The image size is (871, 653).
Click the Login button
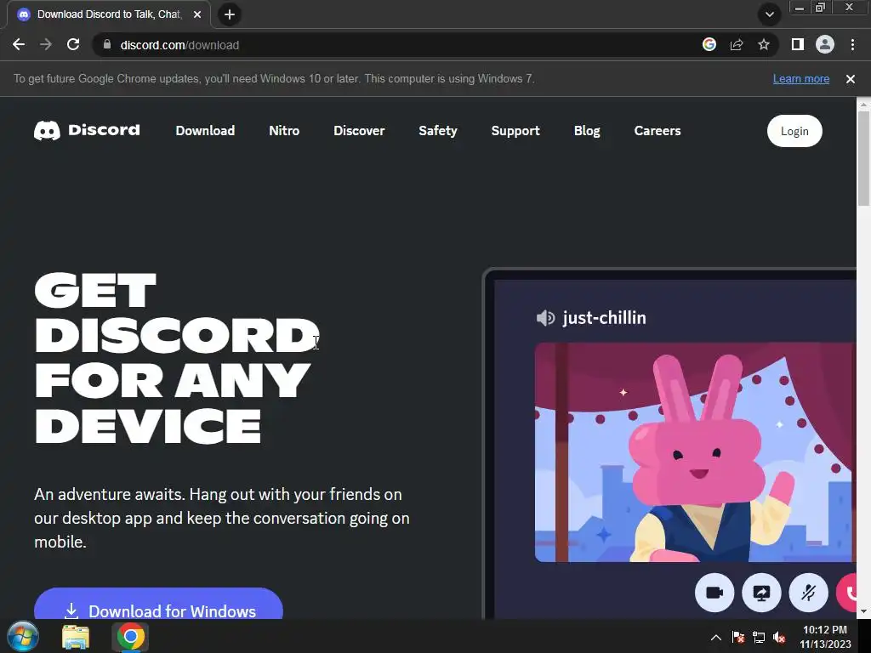point(794,131)
